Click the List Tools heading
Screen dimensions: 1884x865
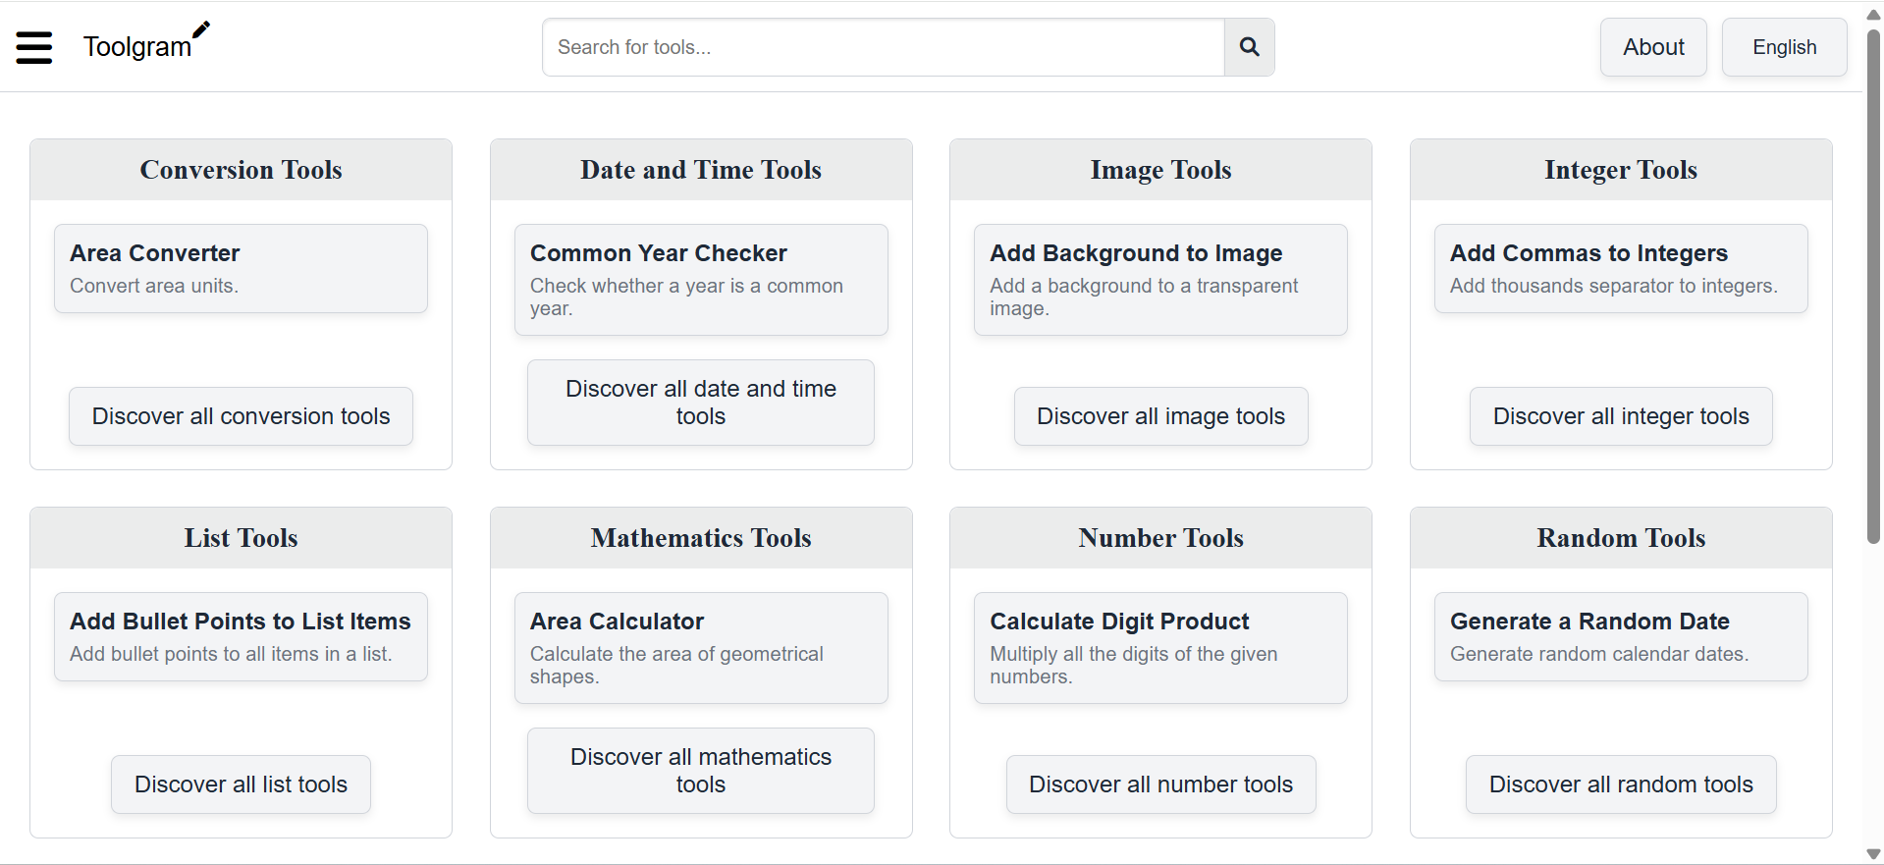[x=241, y=538]
